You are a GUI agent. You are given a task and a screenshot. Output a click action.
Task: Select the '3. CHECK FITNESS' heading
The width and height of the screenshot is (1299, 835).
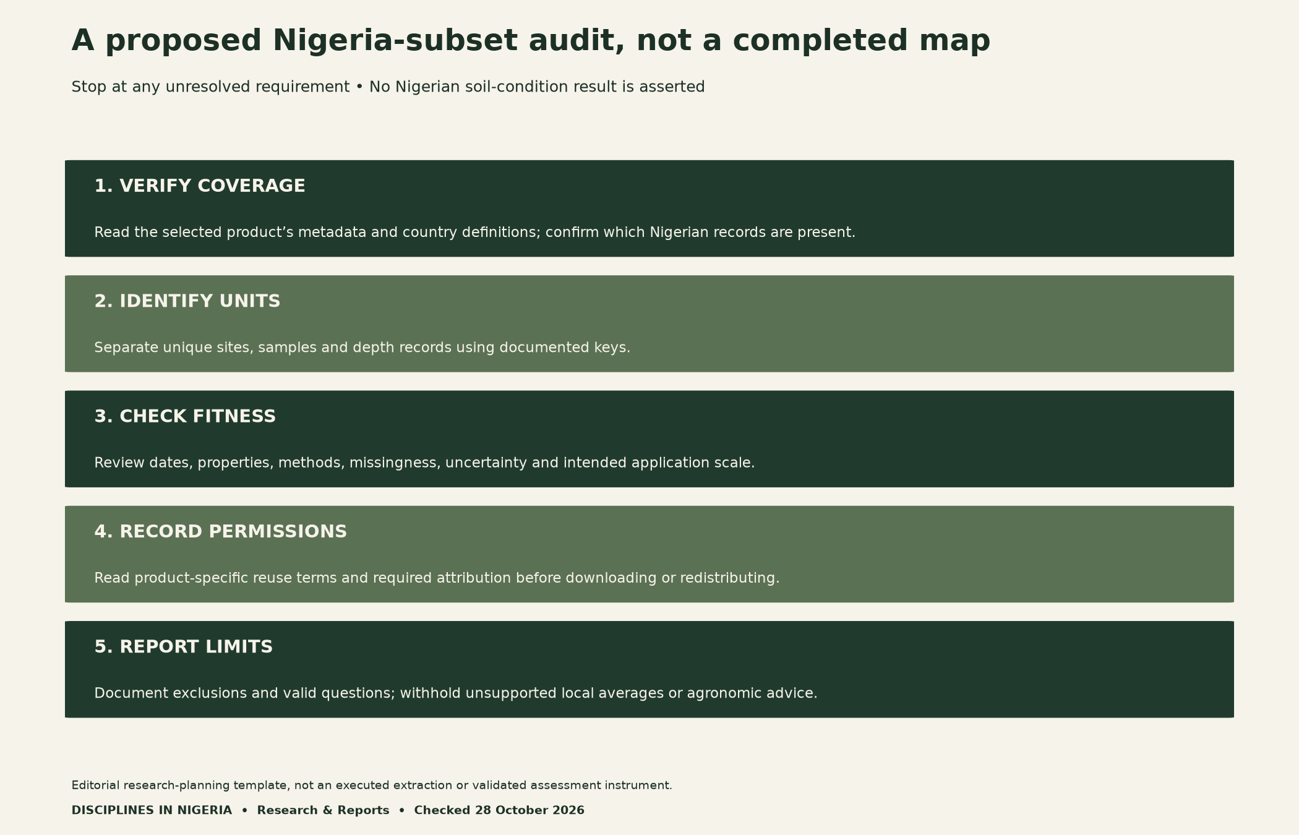[185, 416]
